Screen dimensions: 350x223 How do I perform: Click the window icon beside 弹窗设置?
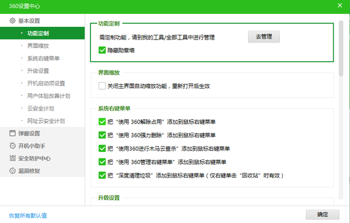12,133
